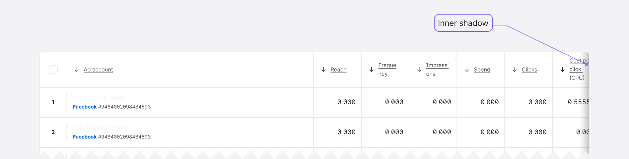
Task: Click sort arrow next to Frequency
Action: (371, 70)
